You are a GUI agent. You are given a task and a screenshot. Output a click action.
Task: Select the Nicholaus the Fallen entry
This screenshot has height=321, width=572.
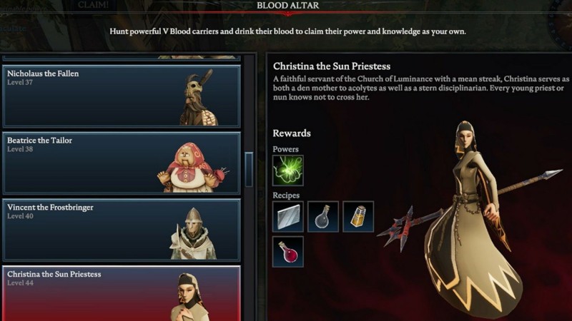click(x=122, y=96)
